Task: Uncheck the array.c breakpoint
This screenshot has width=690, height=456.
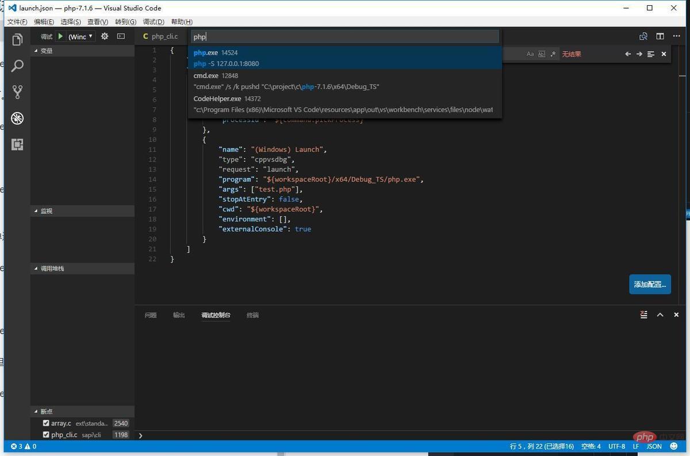Action: pyautogui.click(x=46, y=423)
